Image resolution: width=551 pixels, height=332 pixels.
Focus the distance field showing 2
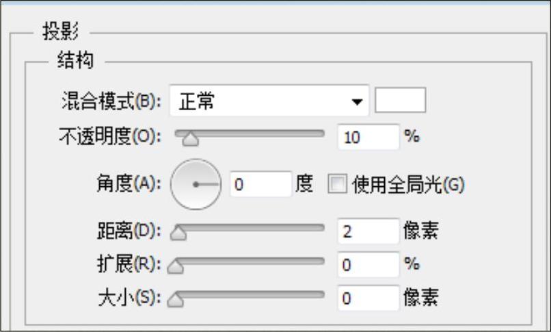[368, 231]
